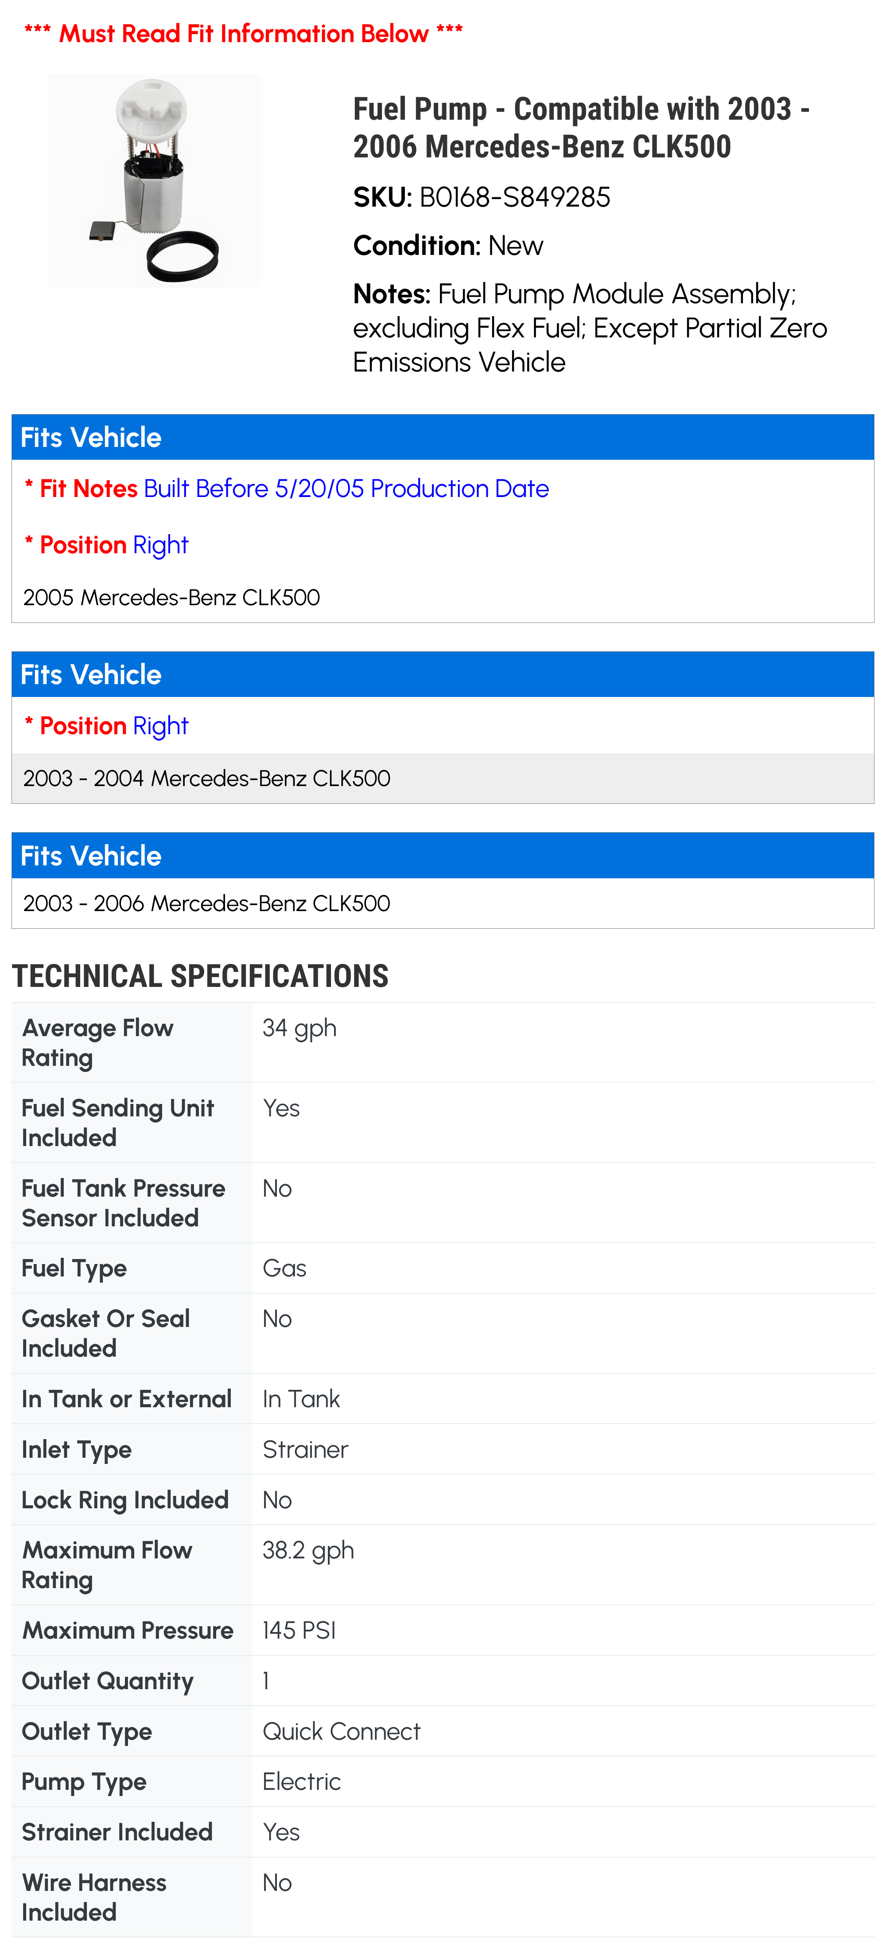Click the Average Flow Rating label
The width and height of the screenshot is (886, 1949).
point(97,1043)
